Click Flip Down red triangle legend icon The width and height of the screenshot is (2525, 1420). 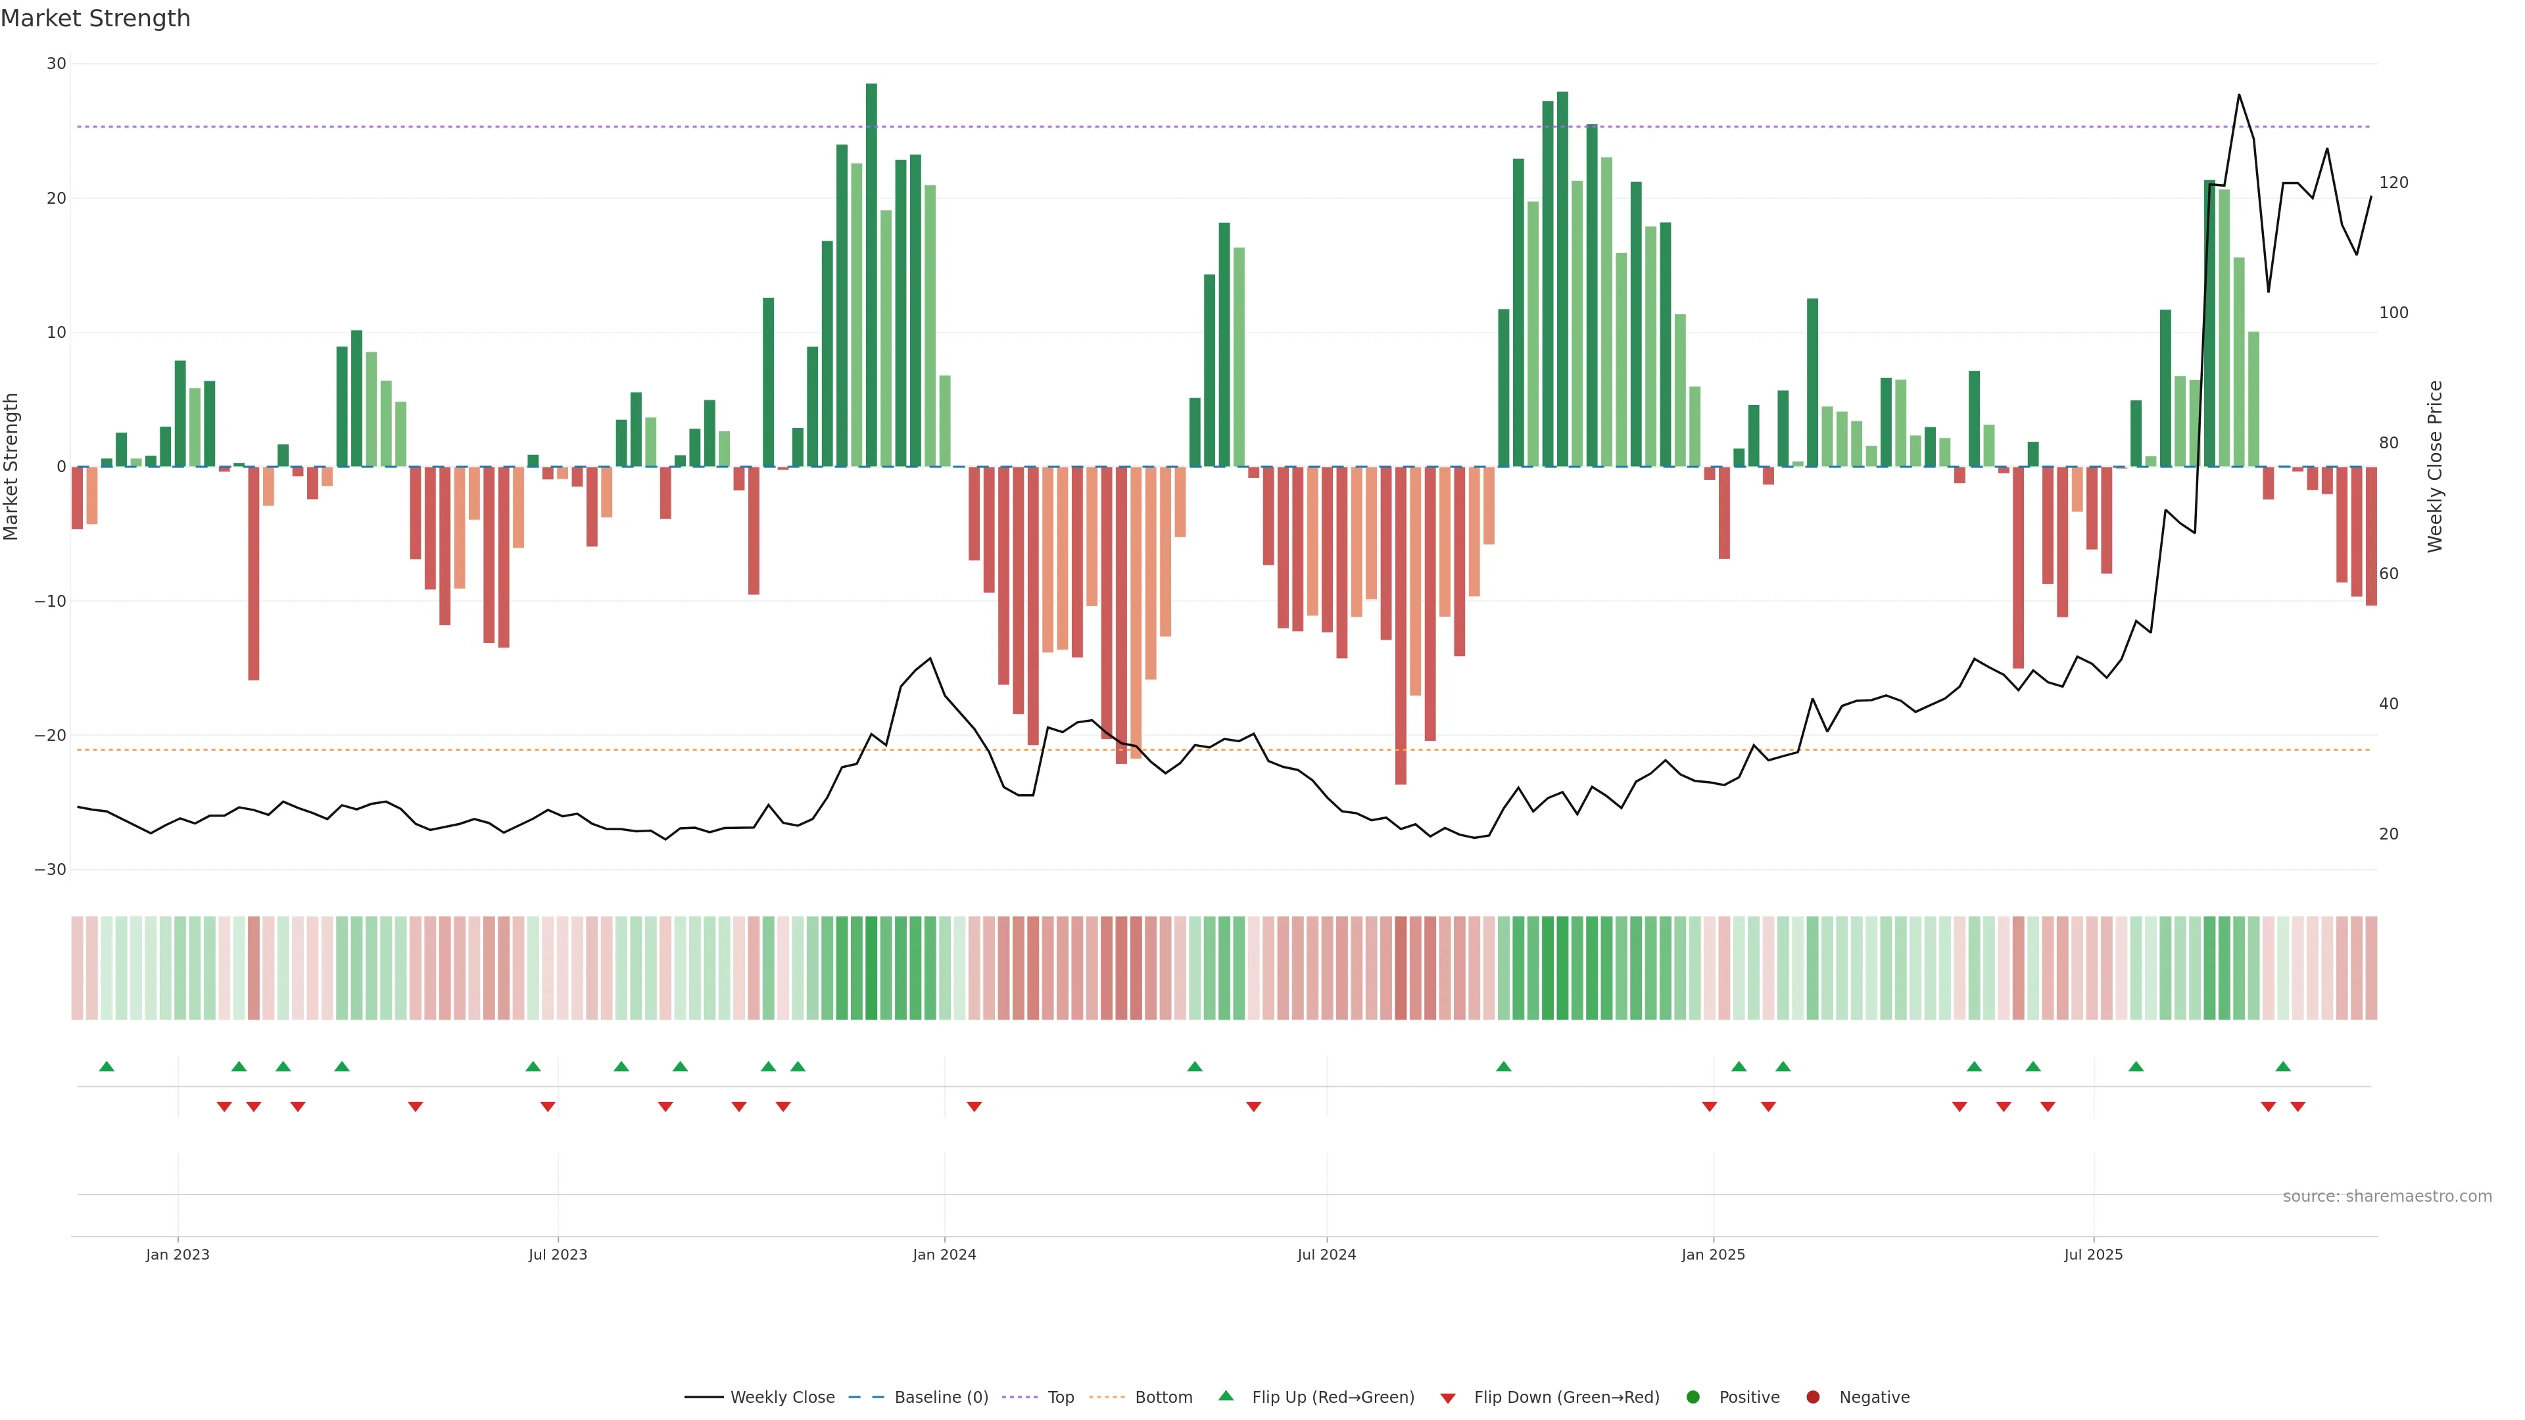click(x=1448, y=1398)
